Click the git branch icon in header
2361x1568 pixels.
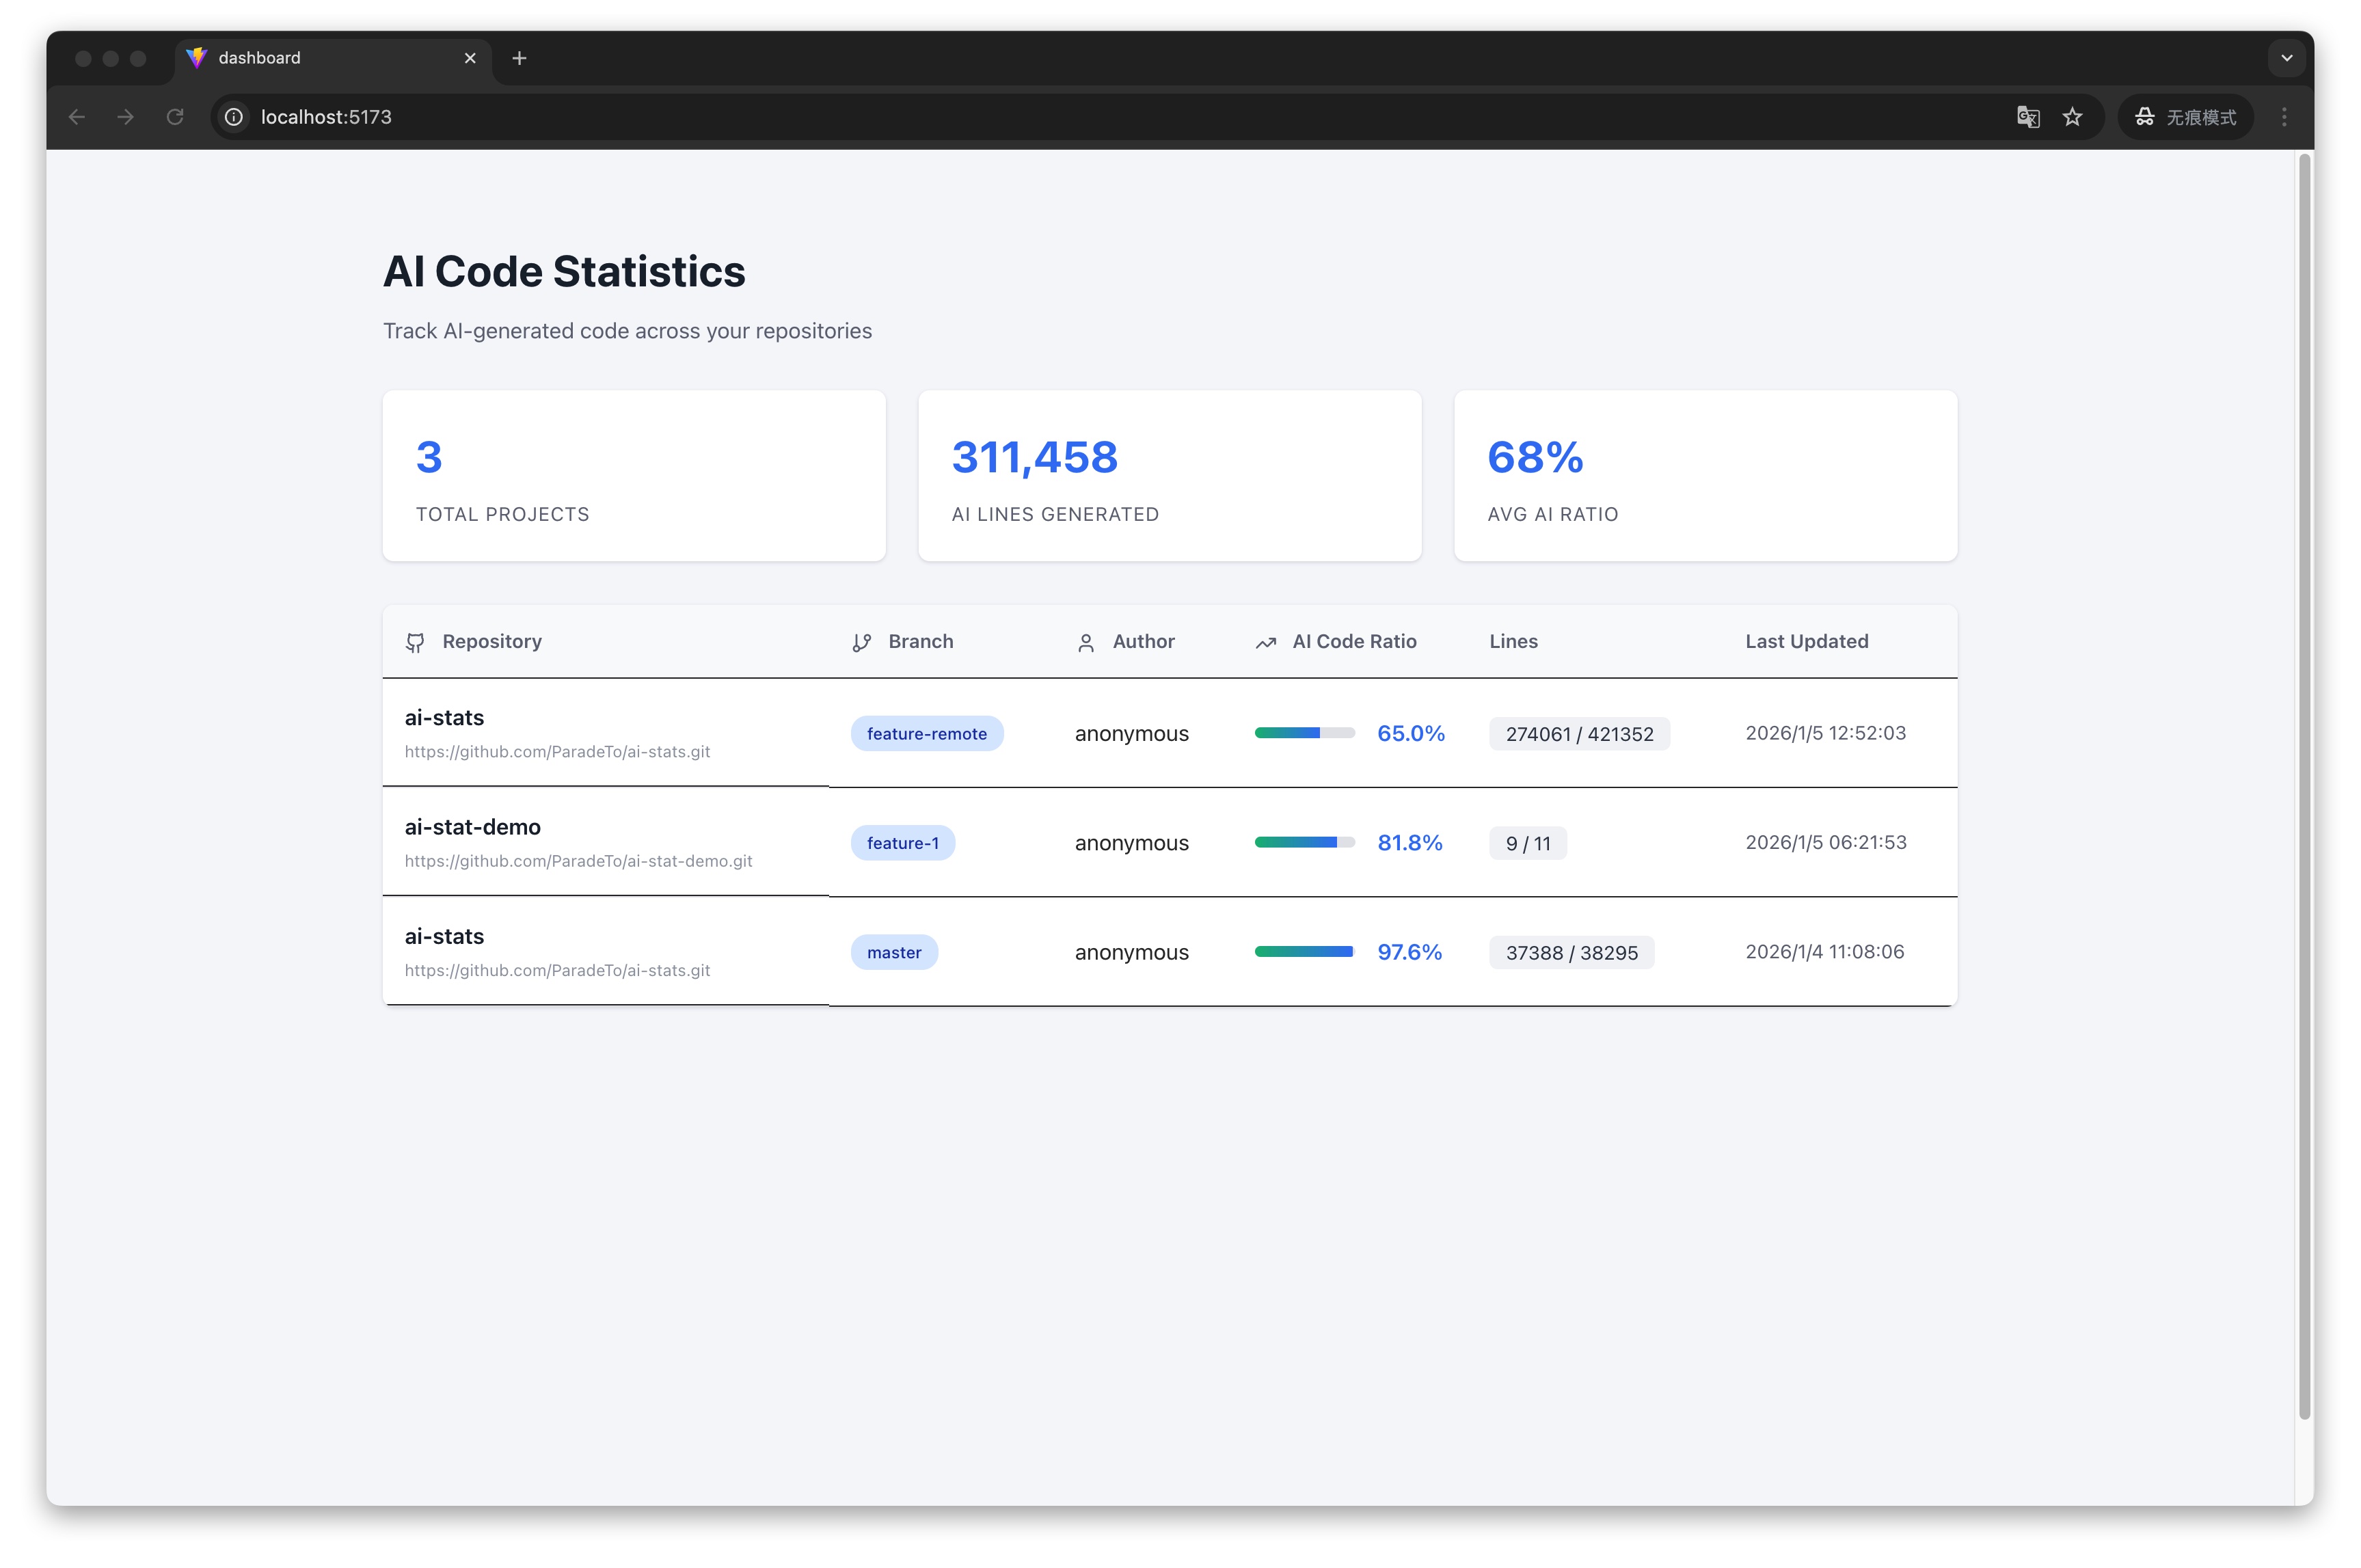coord(861,642)
